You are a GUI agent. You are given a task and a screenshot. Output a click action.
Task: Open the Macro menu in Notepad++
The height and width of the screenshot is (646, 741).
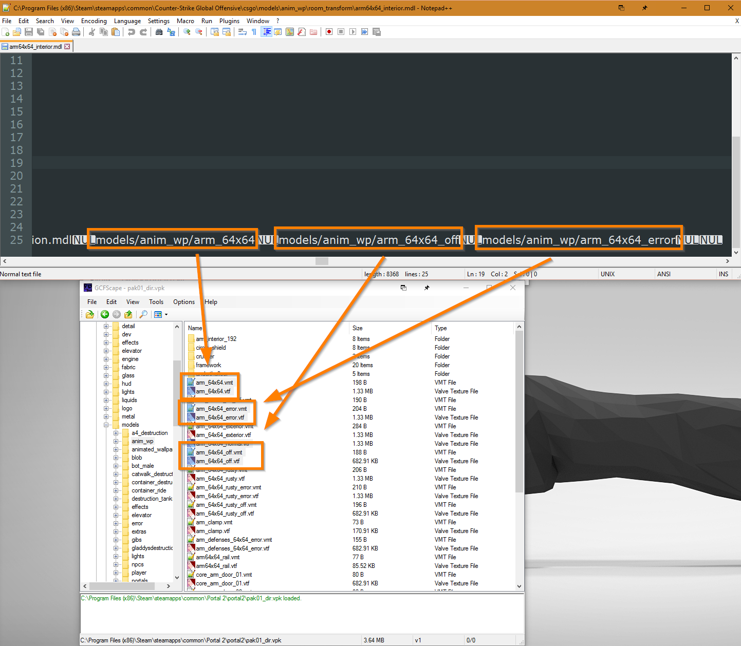click(x=186, y=21)
